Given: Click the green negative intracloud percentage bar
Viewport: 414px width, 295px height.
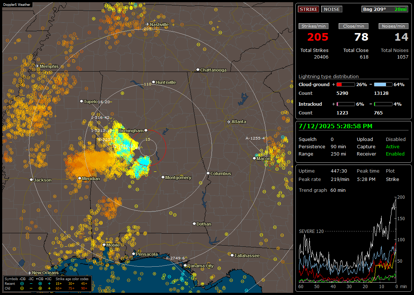Looking at the screenshot, I should (x=383, y=104).
